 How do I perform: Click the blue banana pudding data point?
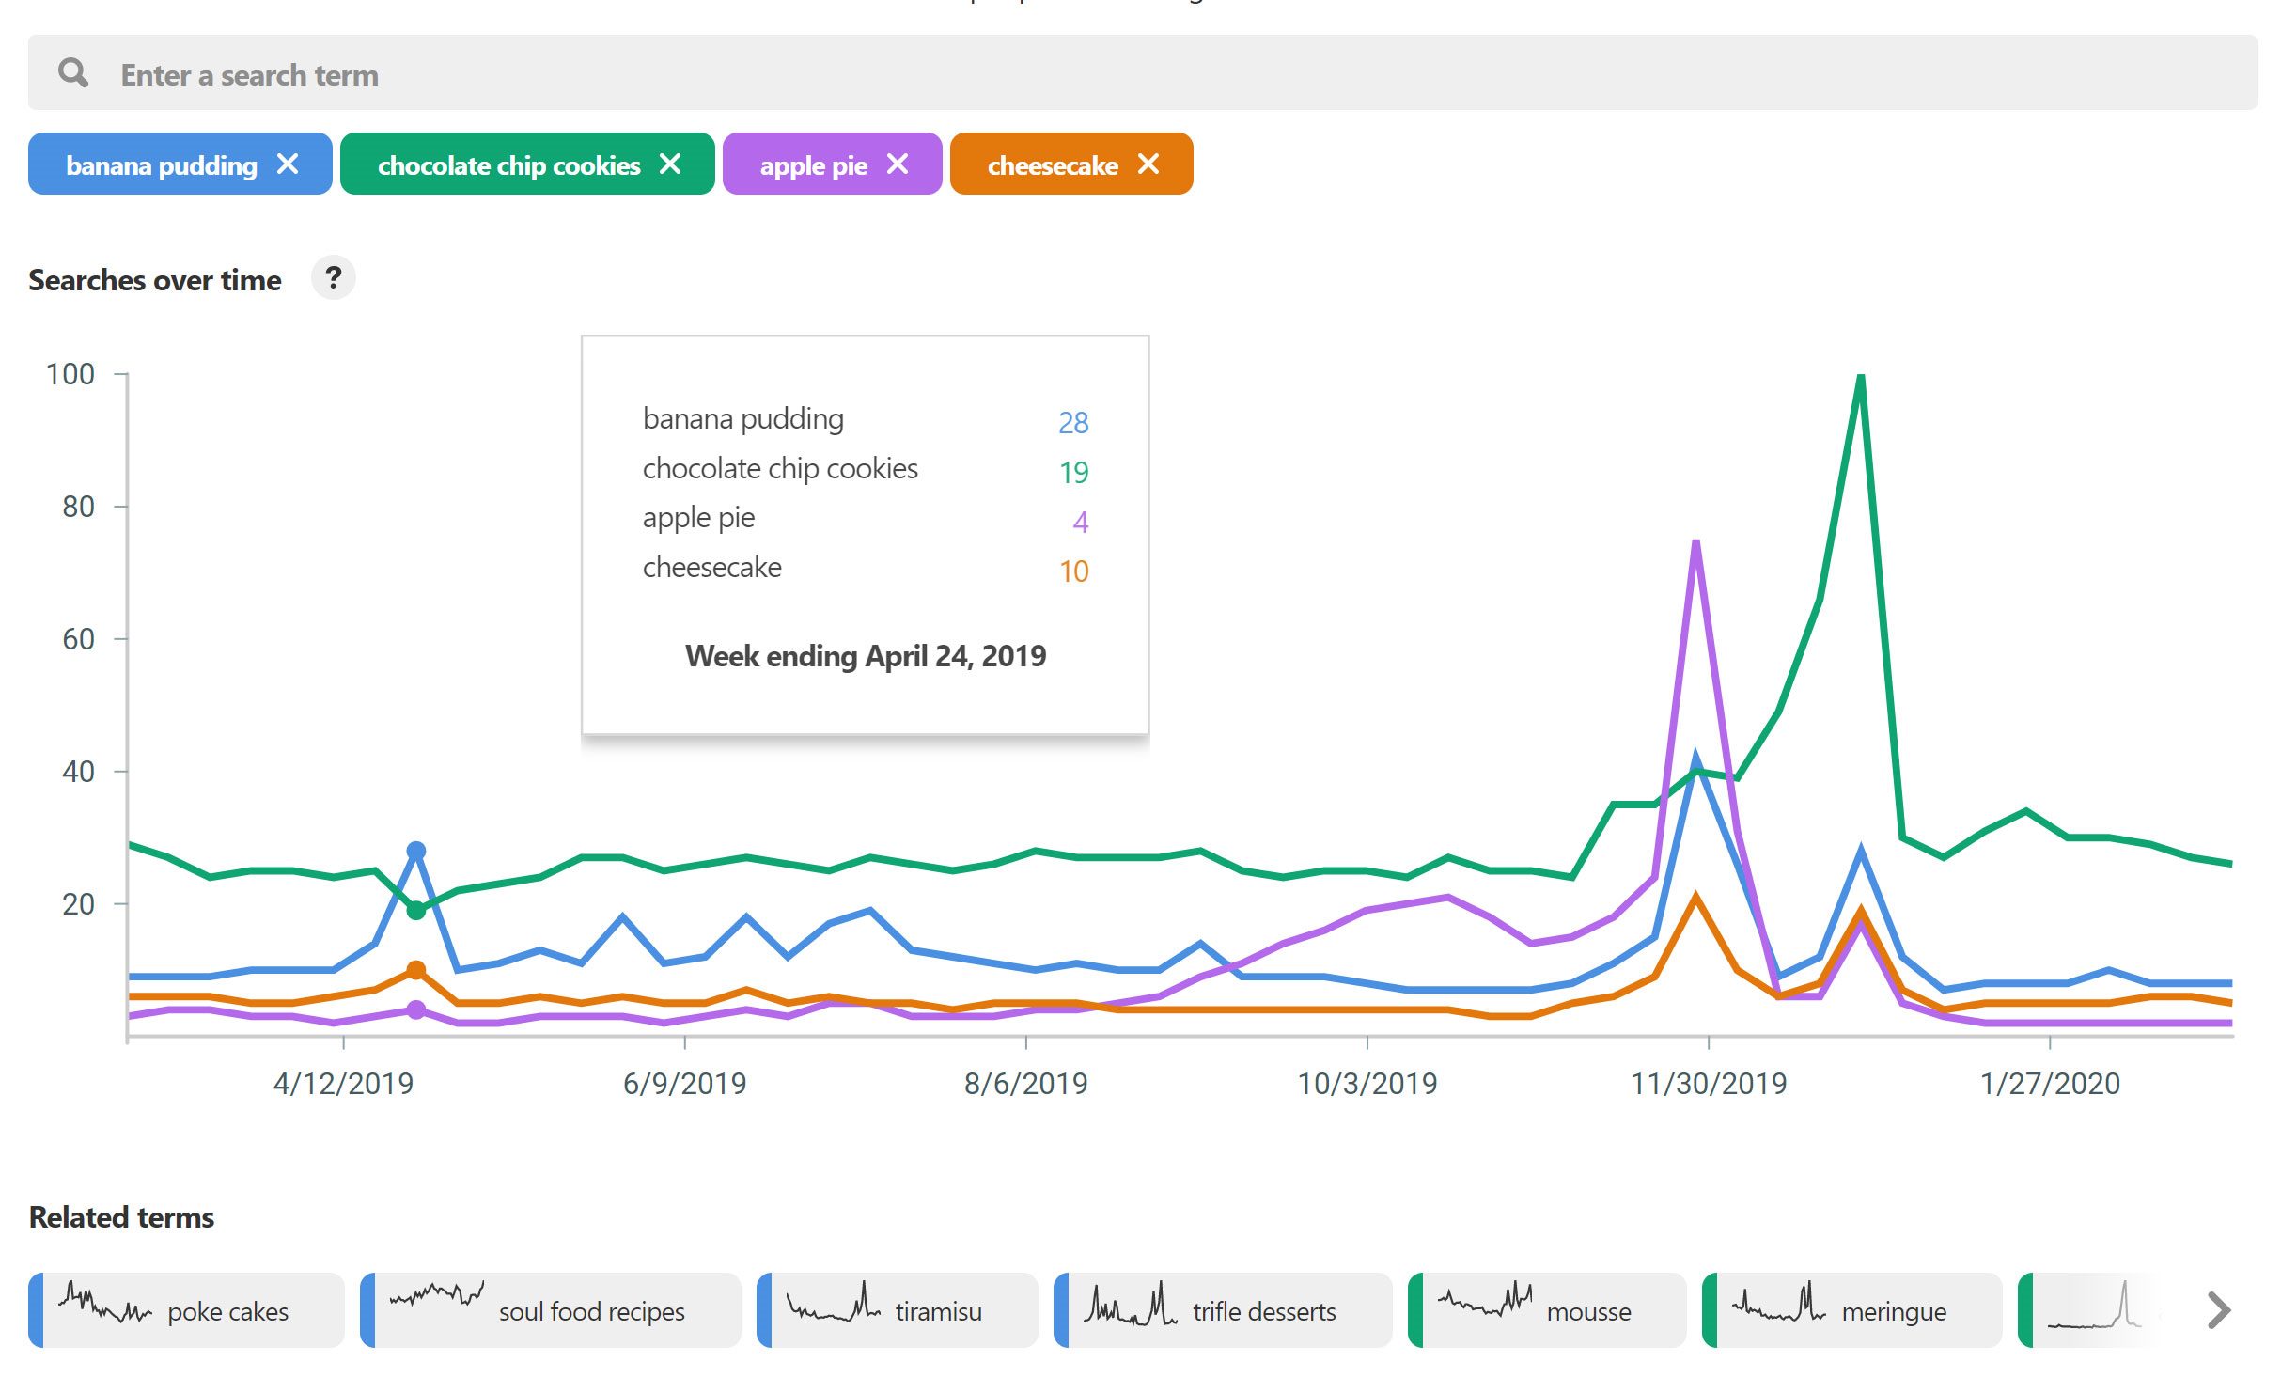(x=416, y=851)
